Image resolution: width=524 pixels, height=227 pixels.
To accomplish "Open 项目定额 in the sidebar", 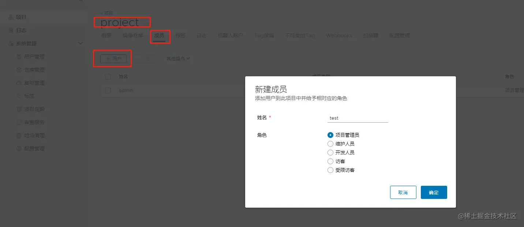I will tap(34, 109).
